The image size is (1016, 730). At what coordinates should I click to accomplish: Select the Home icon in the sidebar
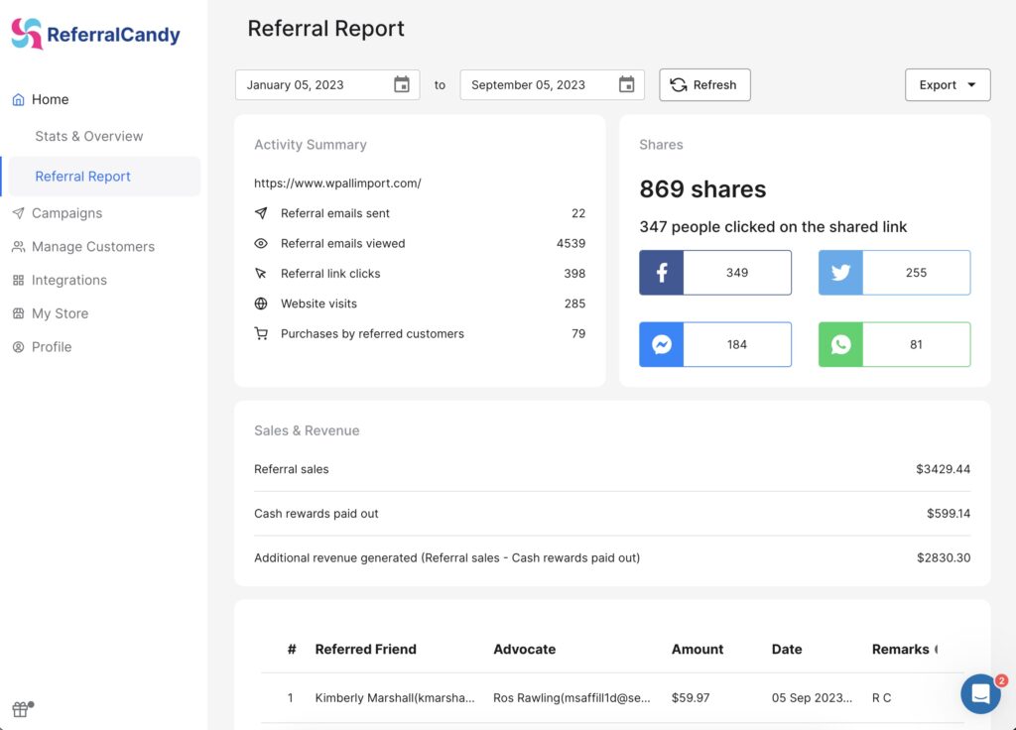tap(17, 99)
